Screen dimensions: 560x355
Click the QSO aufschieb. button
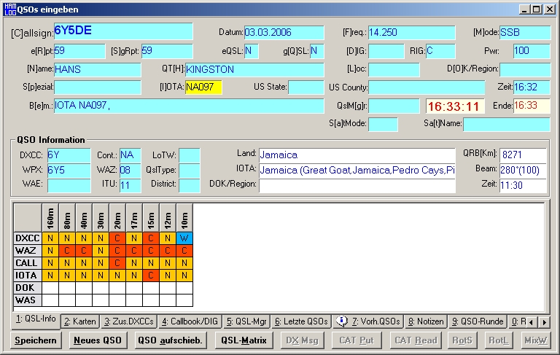tap(169, 340)
